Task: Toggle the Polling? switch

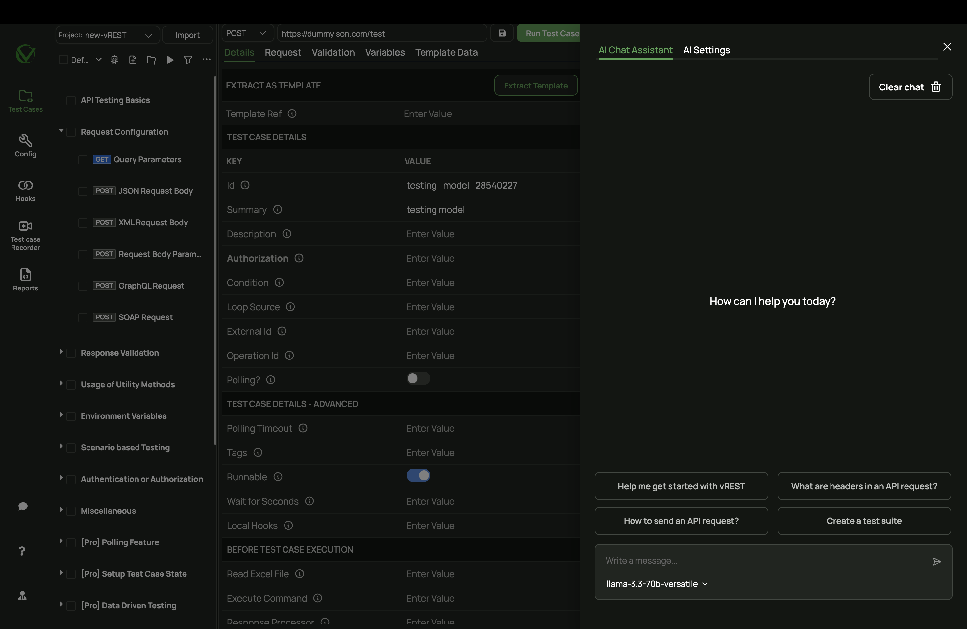Action: pyautogui.click(x=418, y=378)
